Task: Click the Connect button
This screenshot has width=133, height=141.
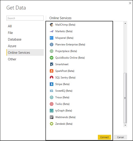Action: tap(105, 137)
